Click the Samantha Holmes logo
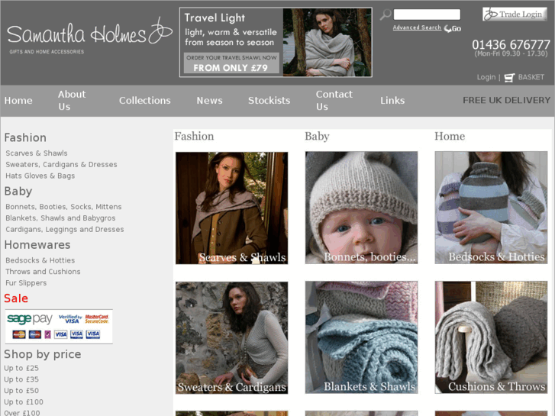This screenshot has width=555, height=416. click(x=89, y=37)
